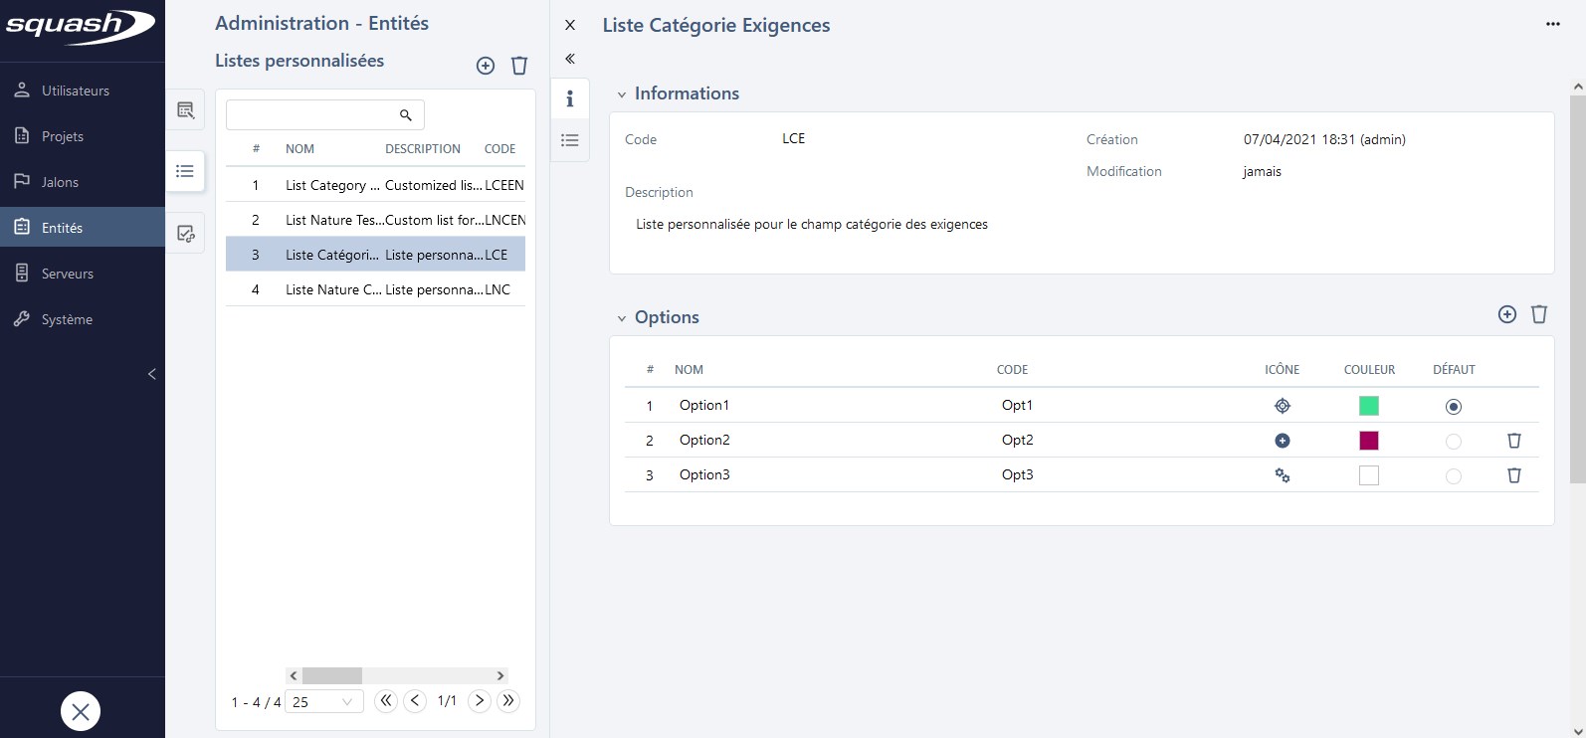Viewport: 1586px width, 738px height.
Task: Click the trash icon beside Listes personnalisées
Action: [519, 66]
